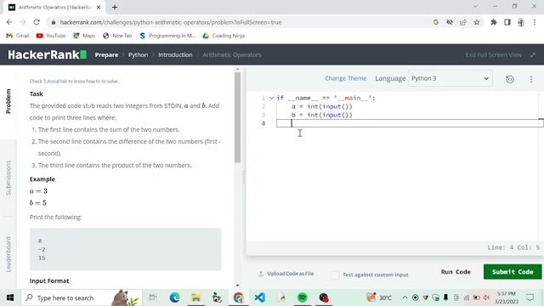Click the Google icon in address bar
The width and height of the screenshot is (544, 306).
[436, 22]
